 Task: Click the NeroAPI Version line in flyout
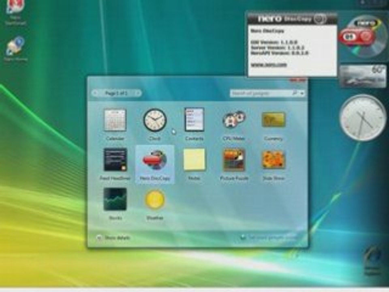tap(279, 53)
